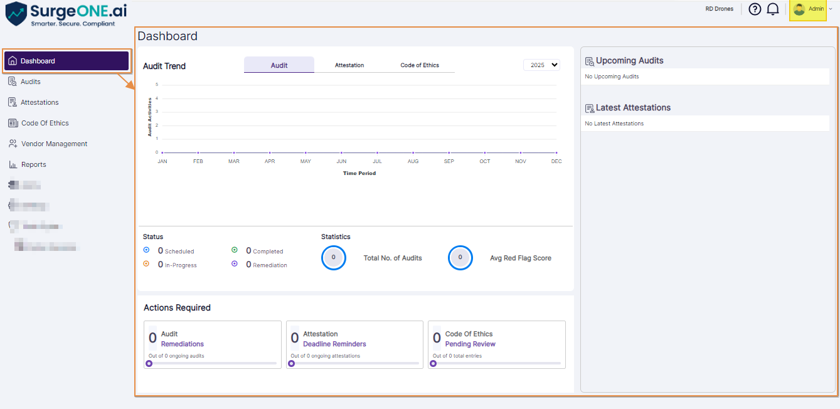The image size is (840, 409).
Task: Expand the Admin account dropdown
Action: pyautogui.click(x=808, y=9)
